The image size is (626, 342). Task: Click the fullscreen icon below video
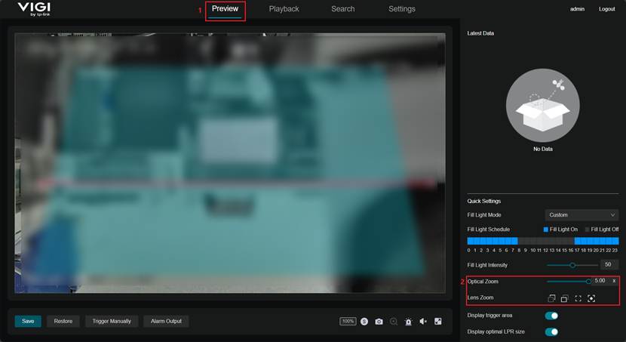click(437, 322)
